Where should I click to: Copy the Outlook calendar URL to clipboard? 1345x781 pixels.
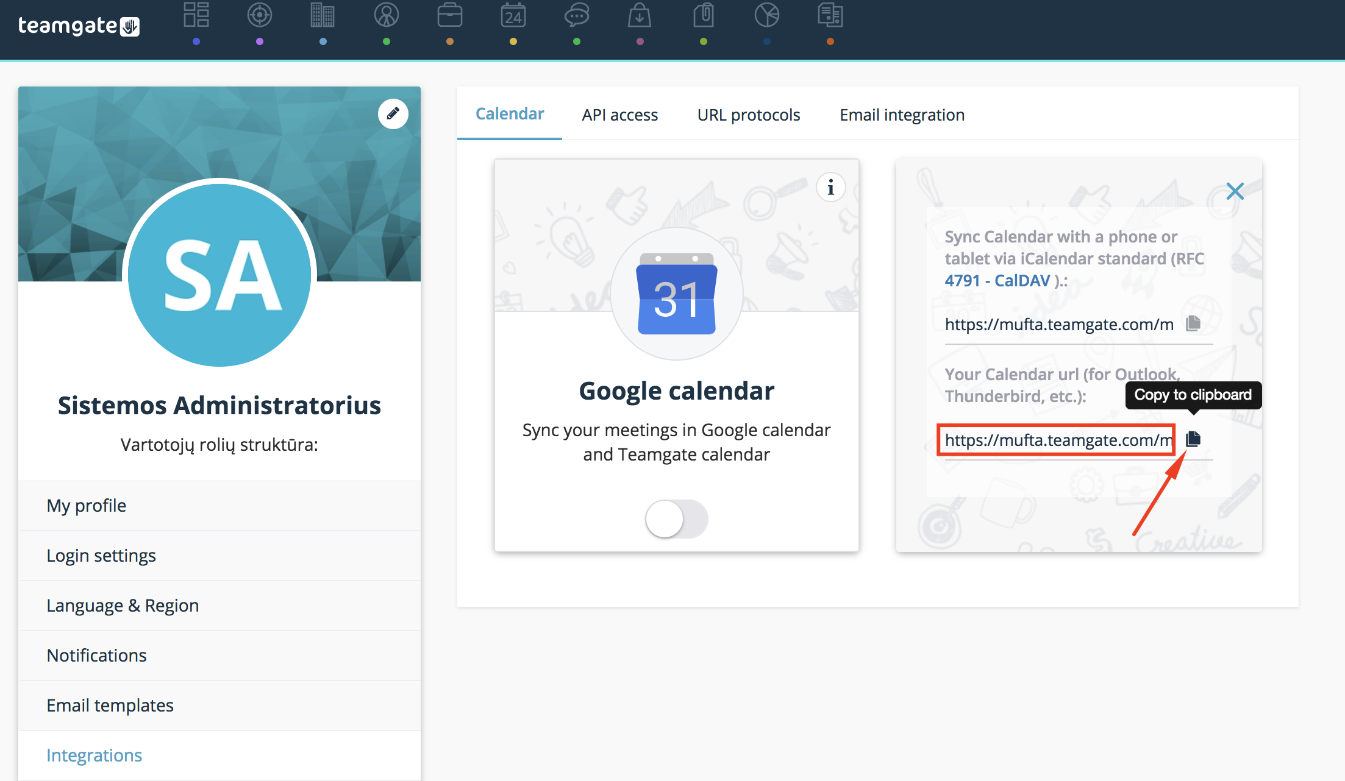pos(1193,439)
